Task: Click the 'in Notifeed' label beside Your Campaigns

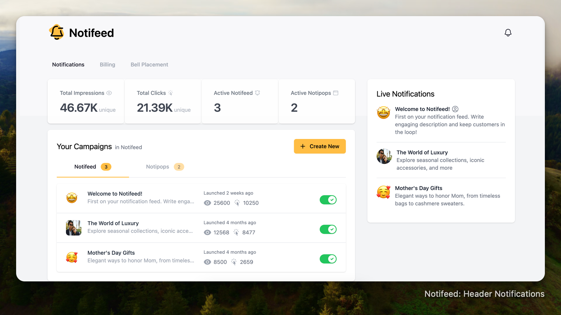Action: [x=128, y=147]
